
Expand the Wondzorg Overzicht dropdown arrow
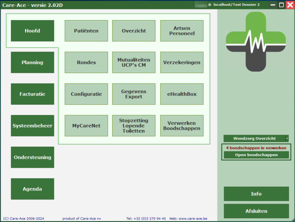pyautogui.click(x=287, y=139)
